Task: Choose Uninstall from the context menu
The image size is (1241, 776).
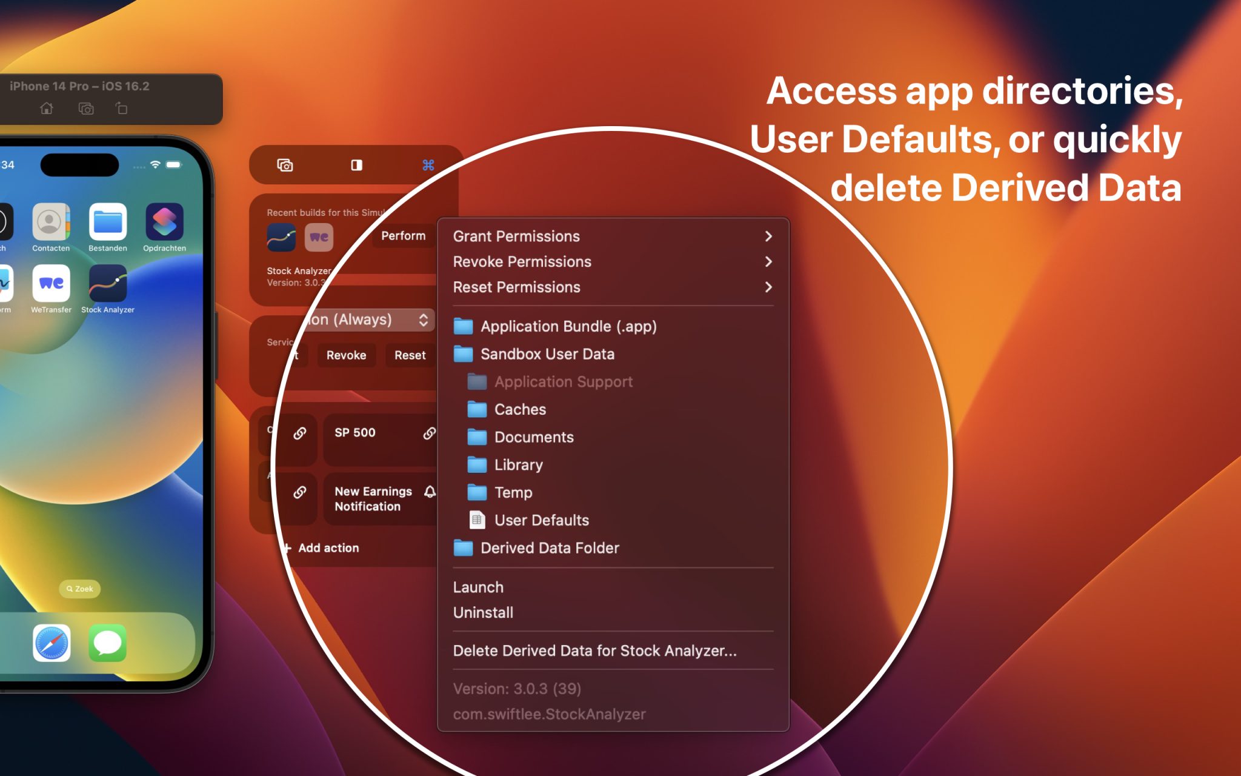Action: 613,613
